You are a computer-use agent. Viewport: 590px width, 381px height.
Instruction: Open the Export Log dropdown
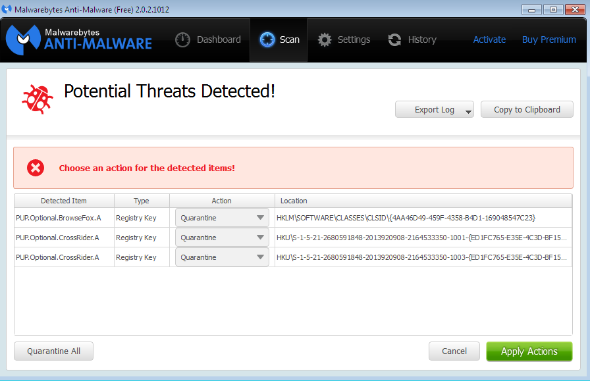[435, 109]
